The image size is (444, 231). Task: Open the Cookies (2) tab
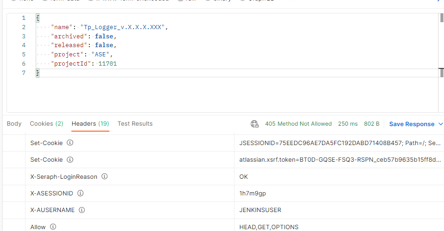(46, 124)
